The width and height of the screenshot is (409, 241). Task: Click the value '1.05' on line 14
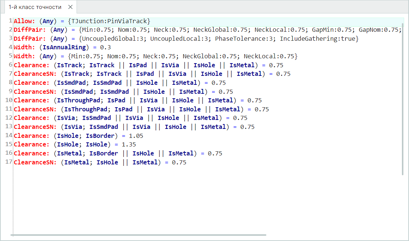(x=136, y=136)
